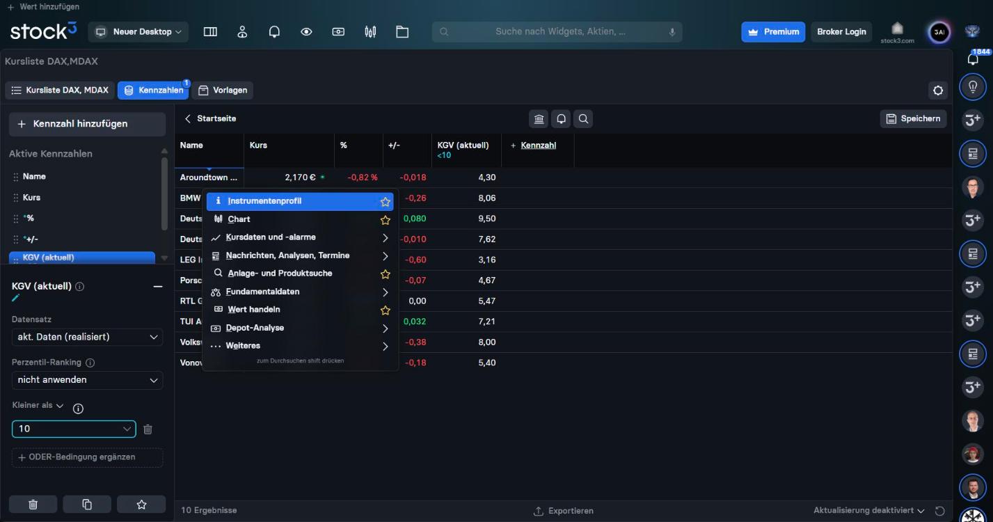Click the magnifier icon above the table

[583, 119]
